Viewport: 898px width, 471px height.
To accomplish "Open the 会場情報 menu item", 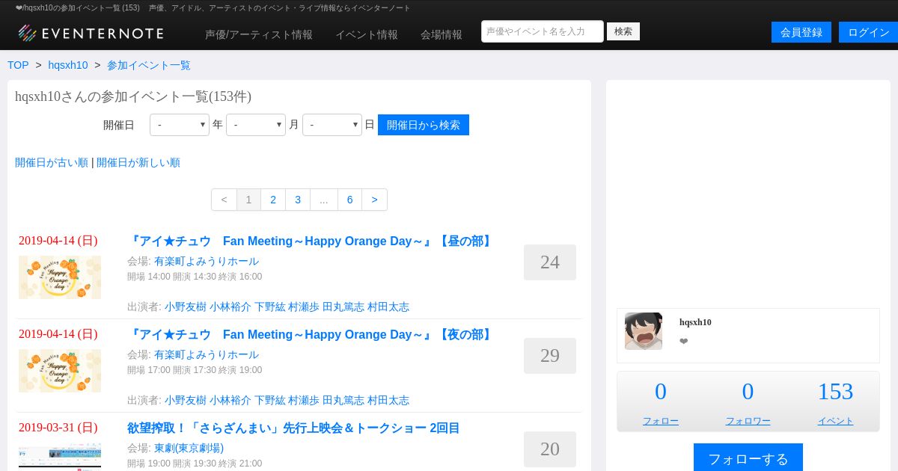I will tap(442, 34).
